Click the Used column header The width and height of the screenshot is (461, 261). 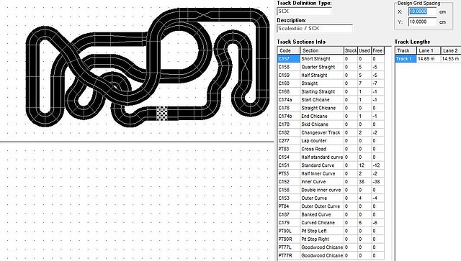pos(364,50)
